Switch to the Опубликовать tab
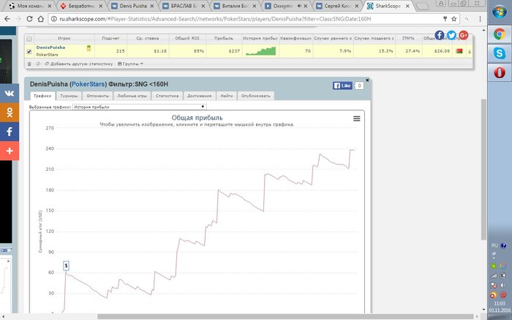 (x=256, y=96)
